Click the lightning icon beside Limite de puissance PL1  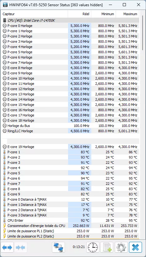click(5, 231)
